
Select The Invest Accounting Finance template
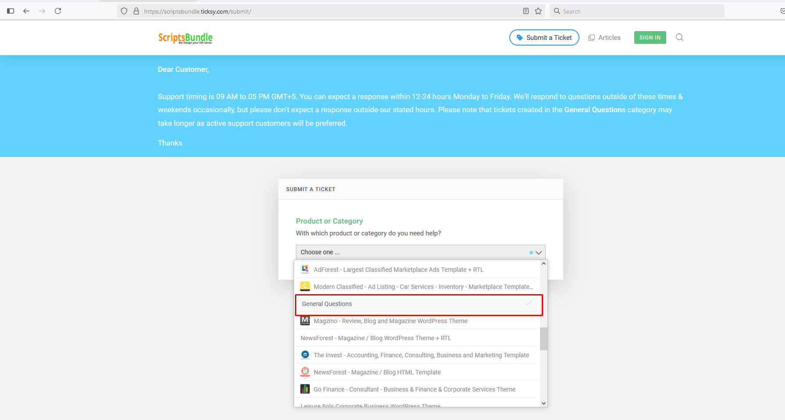point(417,355)
